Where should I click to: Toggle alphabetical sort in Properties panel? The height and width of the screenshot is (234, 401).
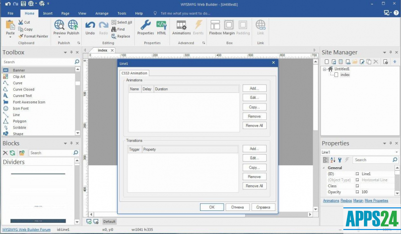point(333,160)
